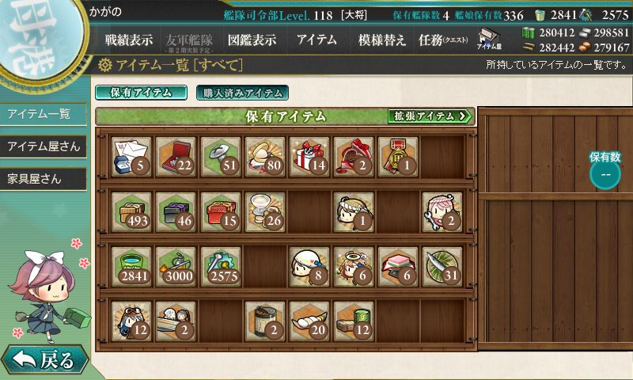Switch to the 保有アイテム tab
633x380 pixels.
tap(141, 93)
